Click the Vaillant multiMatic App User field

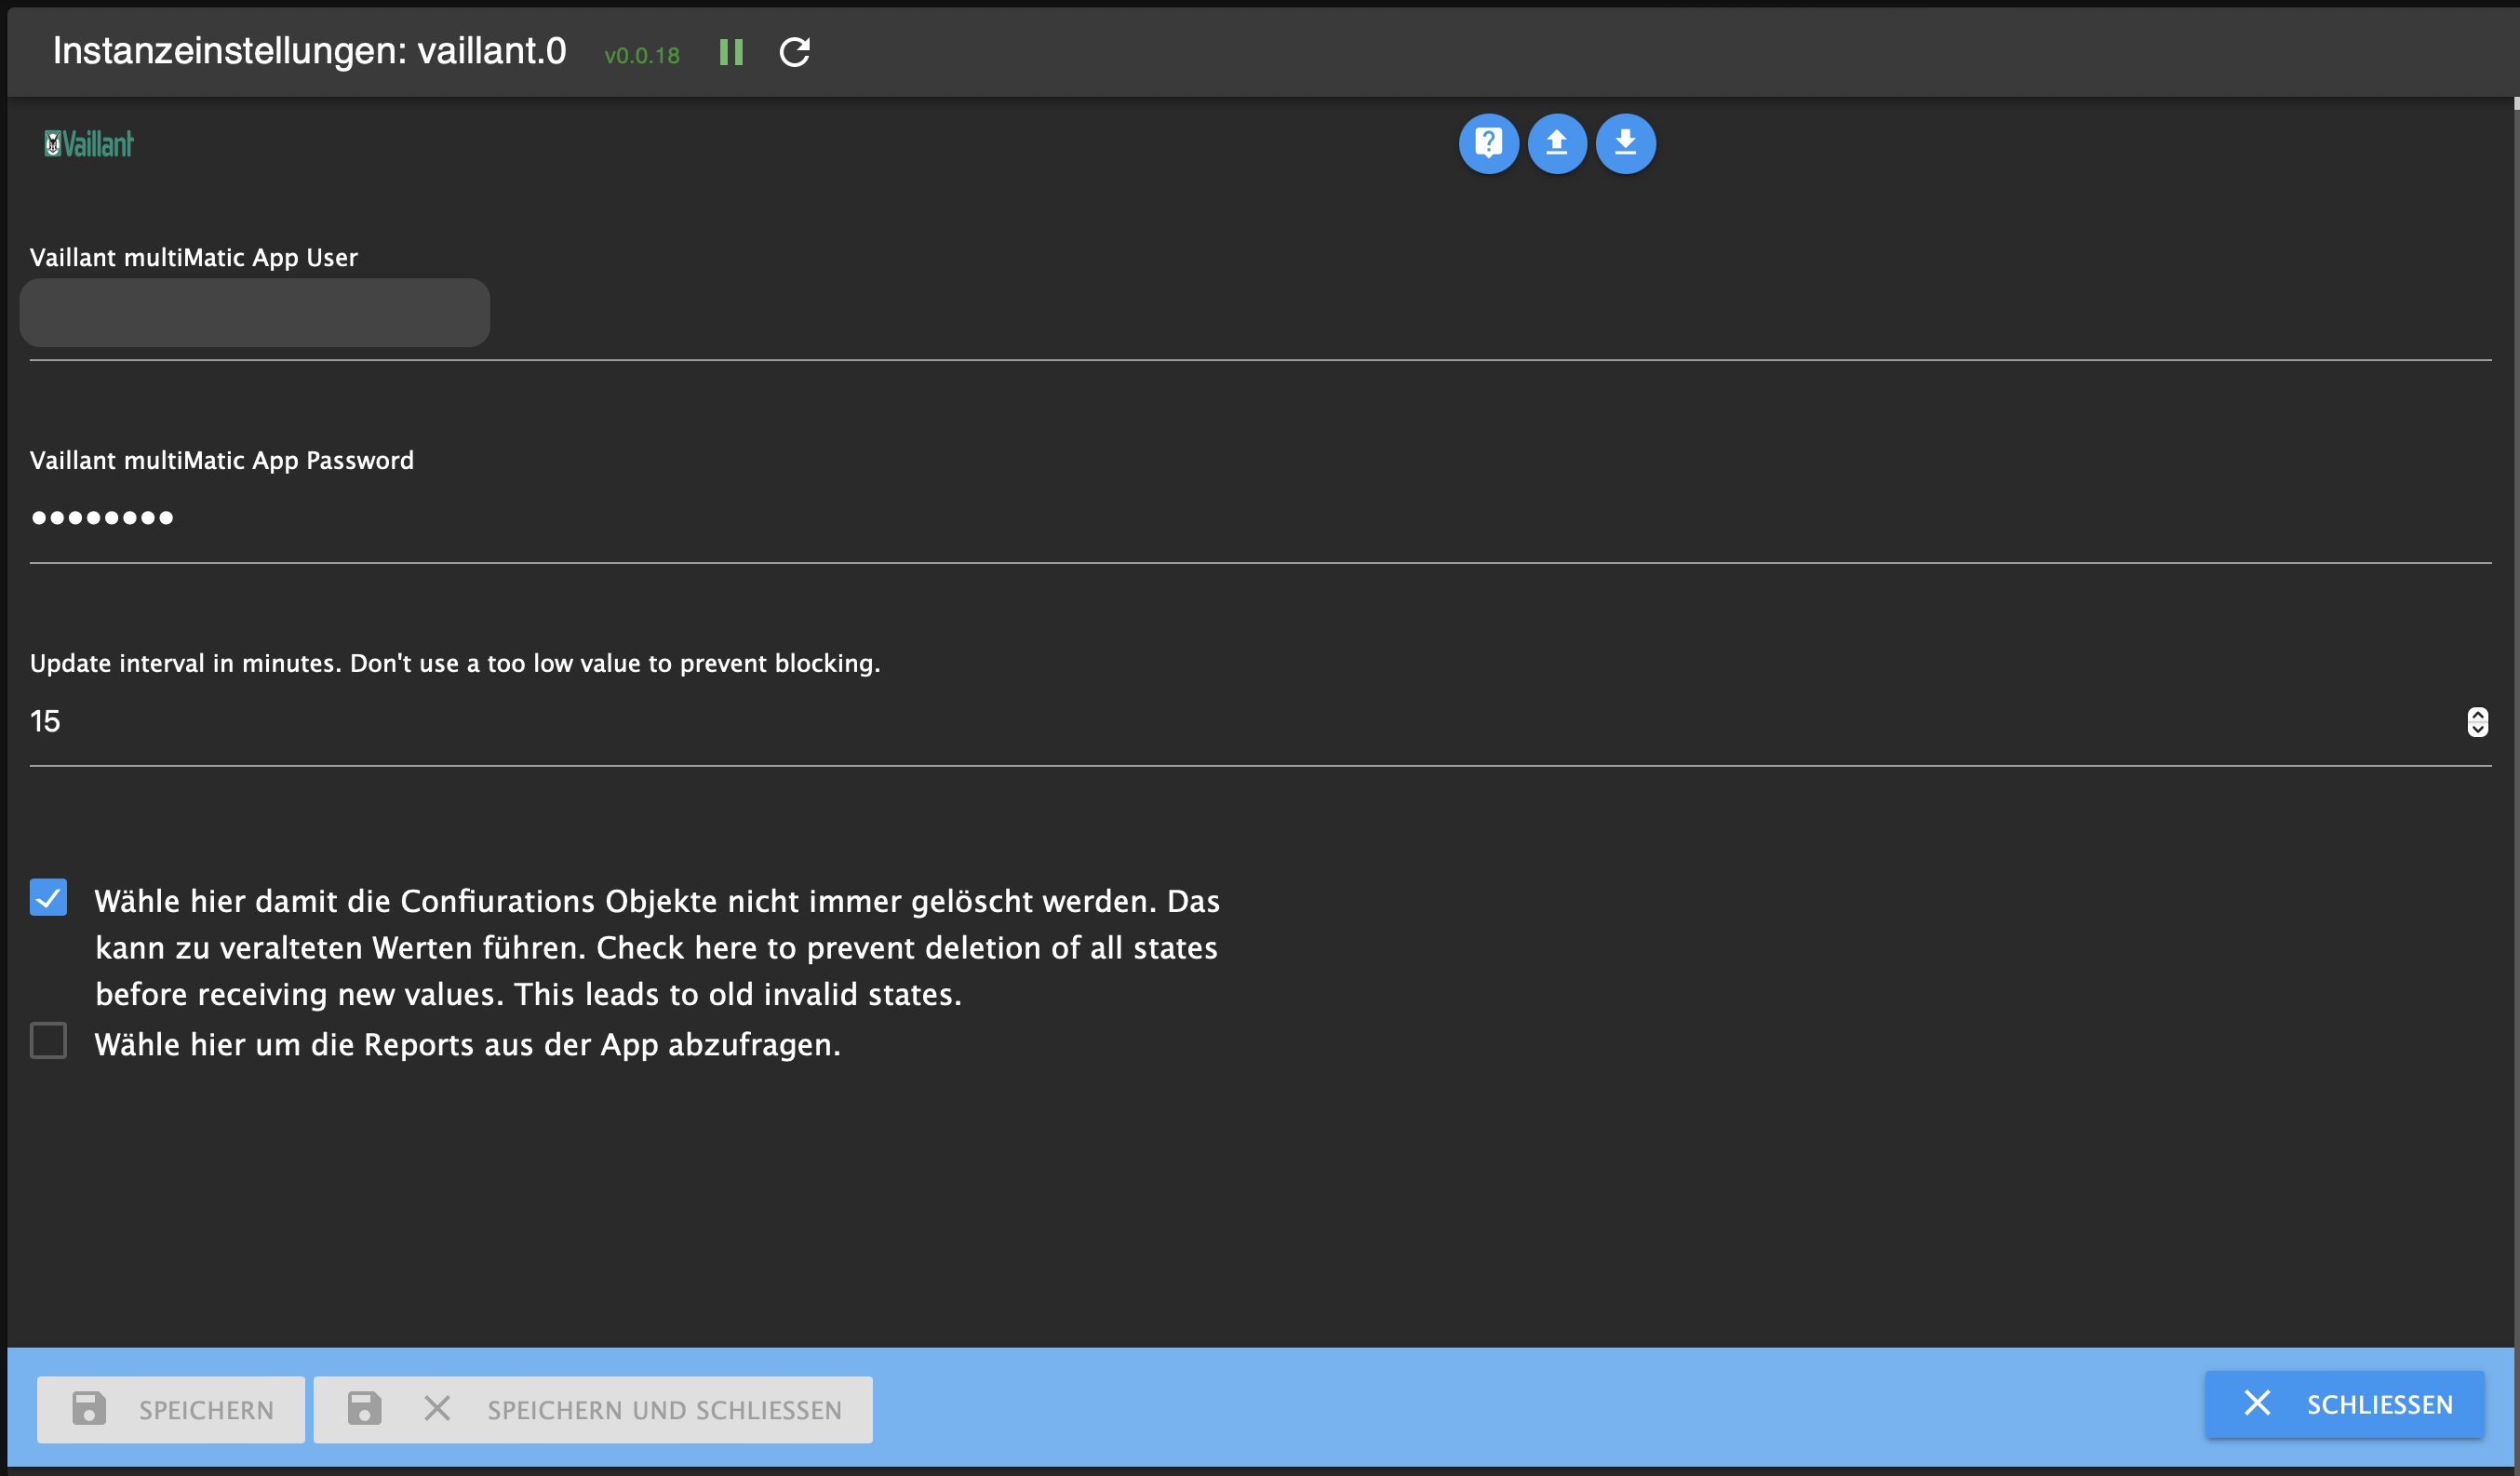(x=255, y=312)
